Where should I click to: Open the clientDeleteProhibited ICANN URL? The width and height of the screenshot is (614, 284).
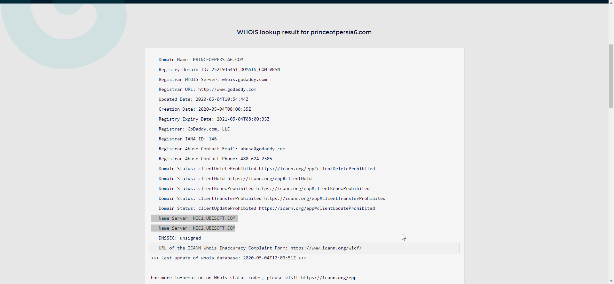click(317, 169)
